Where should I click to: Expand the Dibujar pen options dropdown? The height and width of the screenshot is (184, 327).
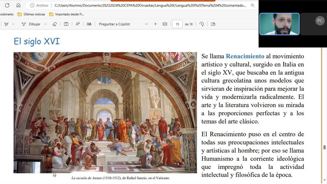(45, 24)
